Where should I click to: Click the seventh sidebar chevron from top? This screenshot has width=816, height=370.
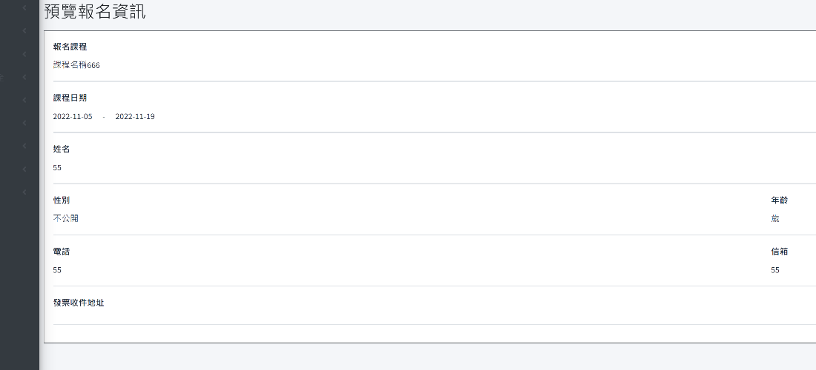point(24,146)
